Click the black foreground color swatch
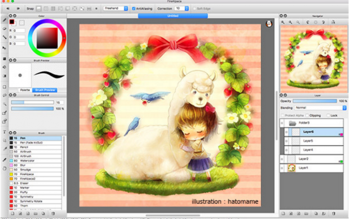The height and width of the screenshot is (219, 349). coord(12,22)
